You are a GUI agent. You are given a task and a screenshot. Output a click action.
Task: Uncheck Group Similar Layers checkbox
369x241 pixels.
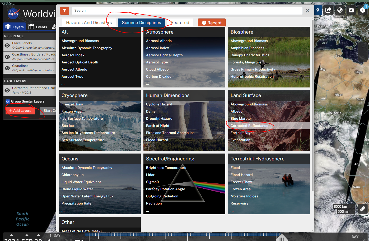[x=8, y=101]
